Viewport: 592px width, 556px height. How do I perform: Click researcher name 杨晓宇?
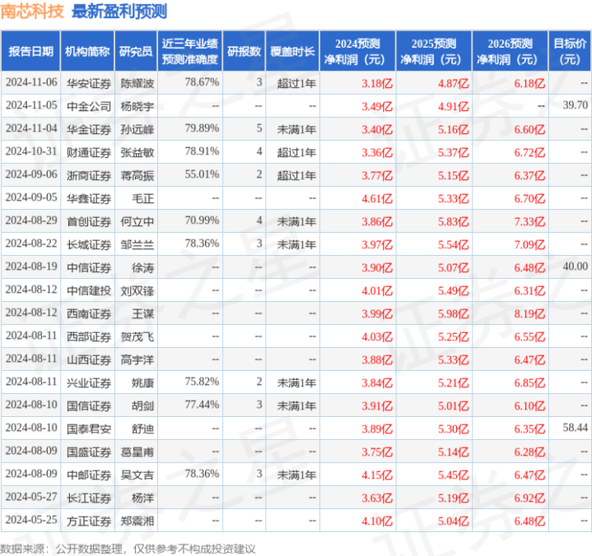[138, 106]
